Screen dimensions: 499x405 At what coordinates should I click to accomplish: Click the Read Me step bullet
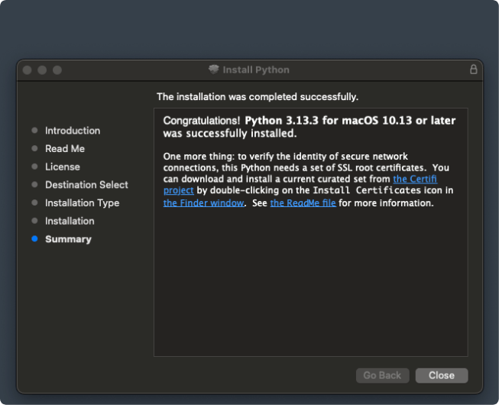[x=34, y=148]
